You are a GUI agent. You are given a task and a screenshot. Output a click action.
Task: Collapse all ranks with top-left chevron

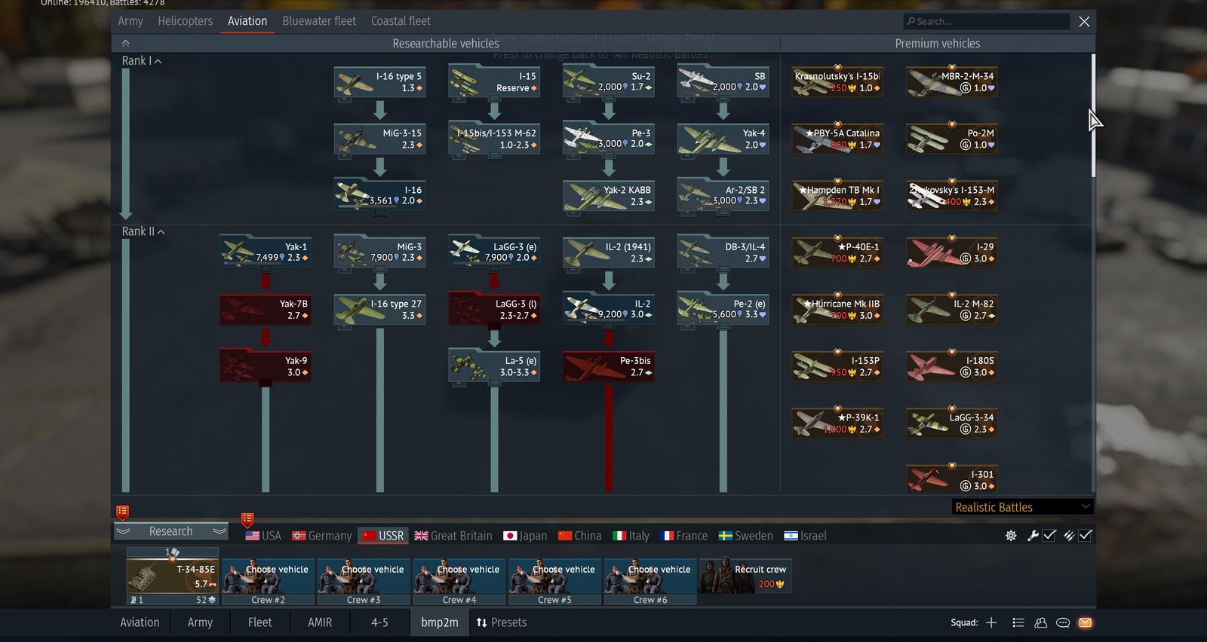126,43
